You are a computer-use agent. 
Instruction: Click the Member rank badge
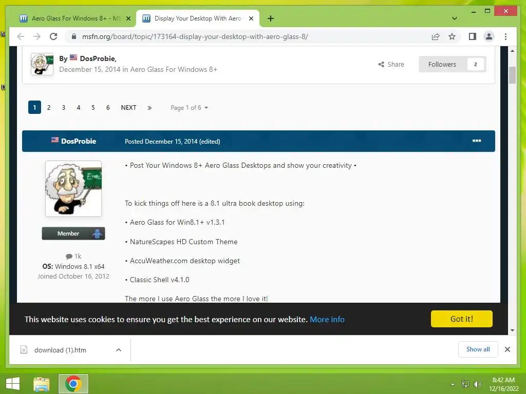click(x=73, y=233)
